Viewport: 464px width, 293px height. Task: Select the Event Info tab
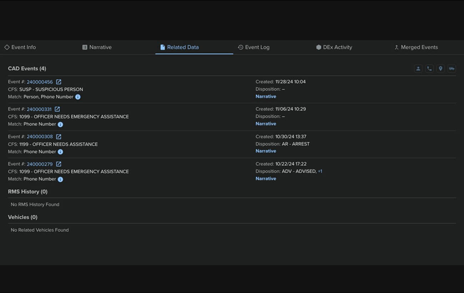pyautogui.click(x=20, y=47)
